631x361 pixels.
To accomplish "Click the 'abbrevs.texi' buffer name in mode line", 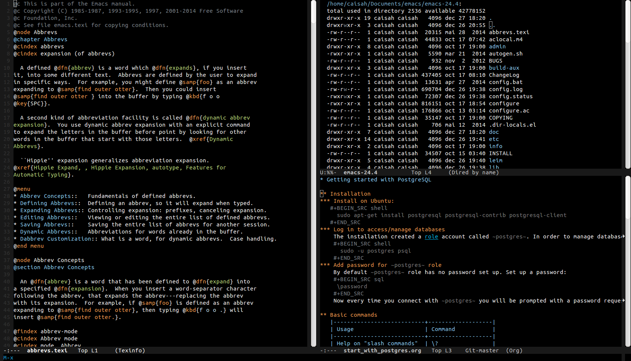I will pos(47,351).
